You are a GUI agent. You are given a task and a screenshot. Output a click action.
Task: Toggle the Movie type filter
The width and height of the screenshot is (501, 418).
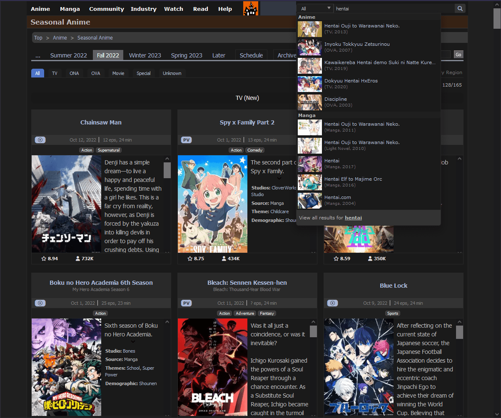(x=118, y=73)
